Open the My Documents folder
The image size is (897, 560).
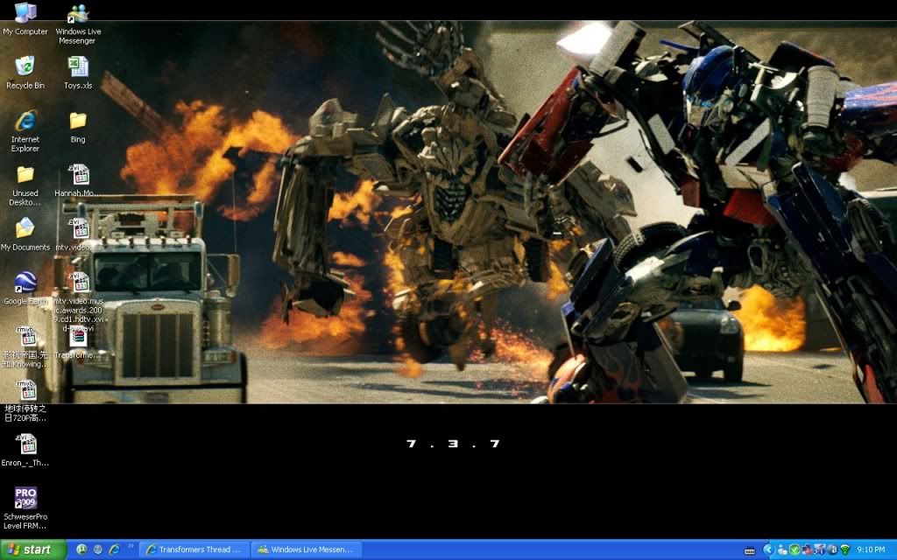[x=25, y=228]
